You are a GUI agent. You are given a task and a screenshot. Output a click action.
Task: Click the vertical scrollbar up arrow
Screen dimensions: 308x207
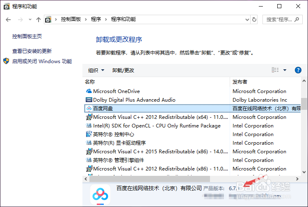pos(304,81)
